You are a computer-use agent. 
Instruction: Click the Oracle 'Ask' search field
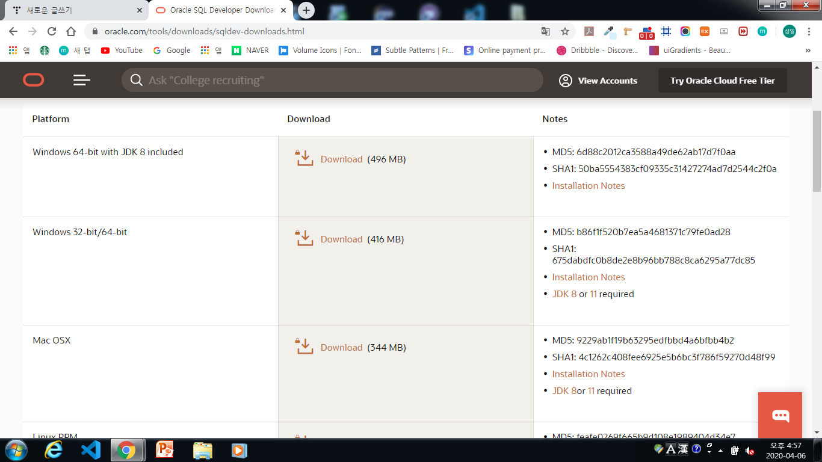[x=332, y=80]
